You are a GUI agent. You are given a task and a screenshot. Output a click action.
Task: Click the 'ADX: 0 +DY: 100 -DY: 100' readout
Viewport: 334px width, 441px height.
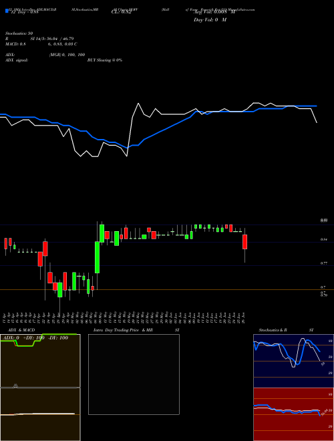(35, 338)
